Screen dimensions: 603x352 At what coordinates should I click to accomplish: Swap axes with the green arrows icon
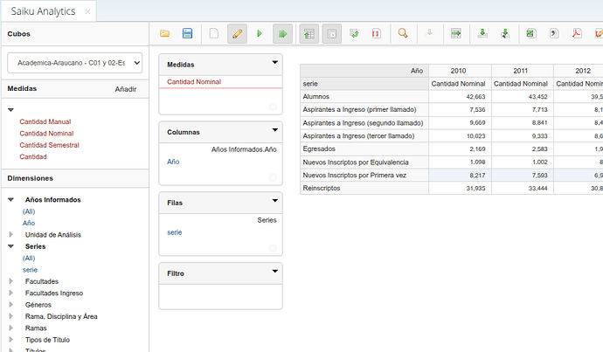pos(354,33)
